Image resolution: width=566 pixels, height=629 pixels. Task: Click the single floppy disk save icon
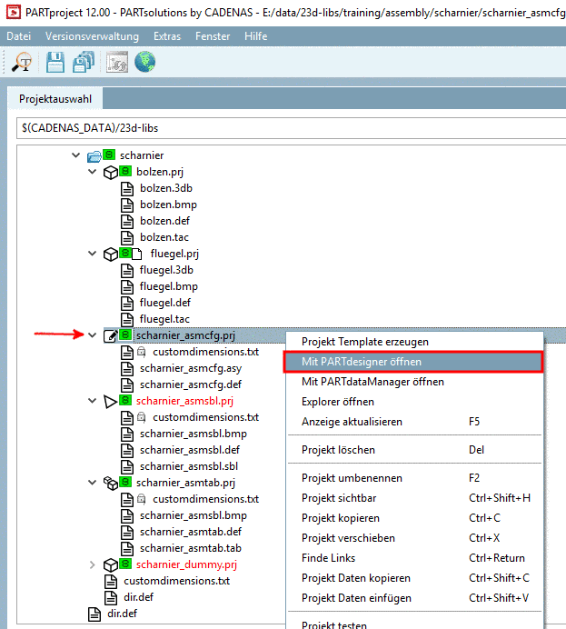pos(55,62)
